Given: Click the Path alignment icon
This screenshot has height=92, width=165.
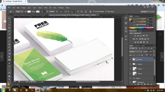Looking at the screenshot, I should (82, 11).
